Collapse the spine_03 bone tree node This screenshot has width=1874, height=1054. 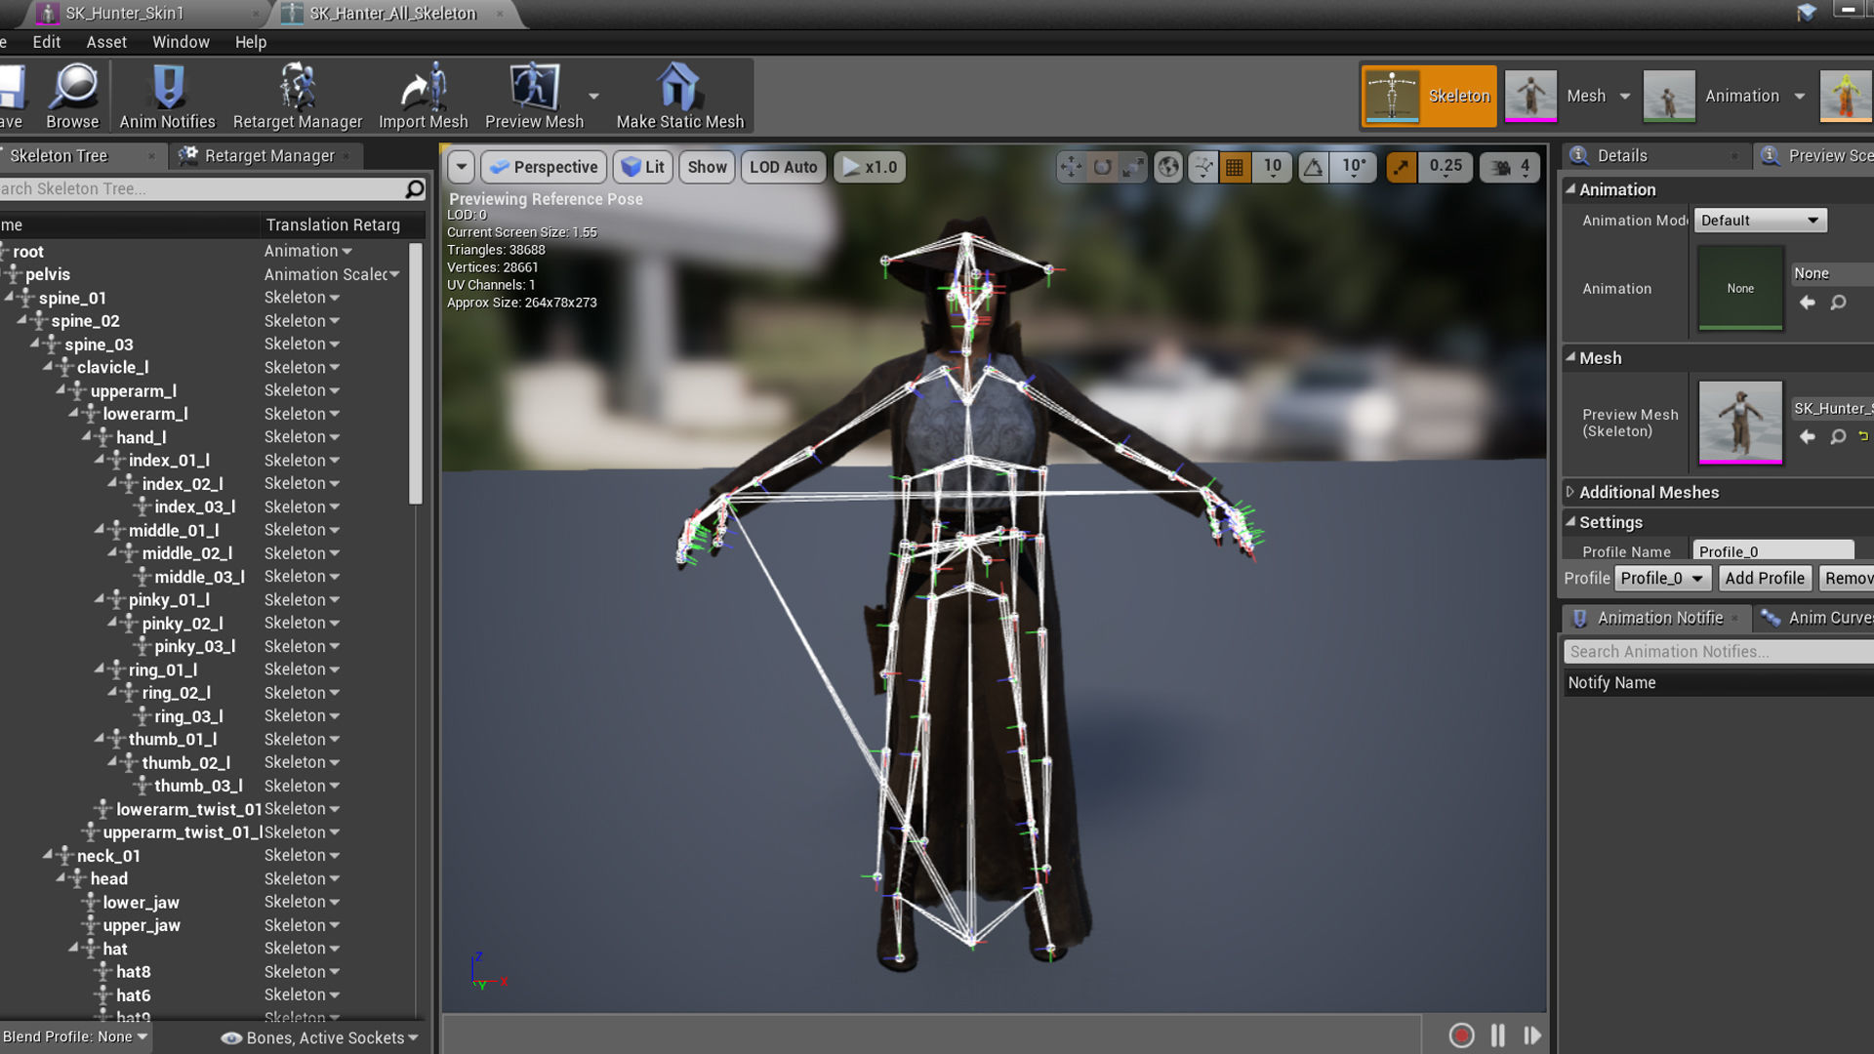pyautogui.click(x=35, y=344)
